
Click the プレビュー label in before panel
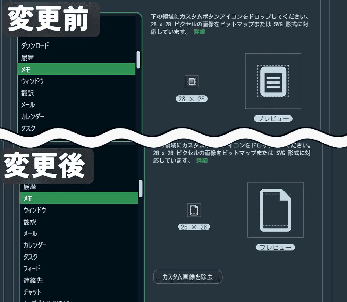click(x=273, y=119)
